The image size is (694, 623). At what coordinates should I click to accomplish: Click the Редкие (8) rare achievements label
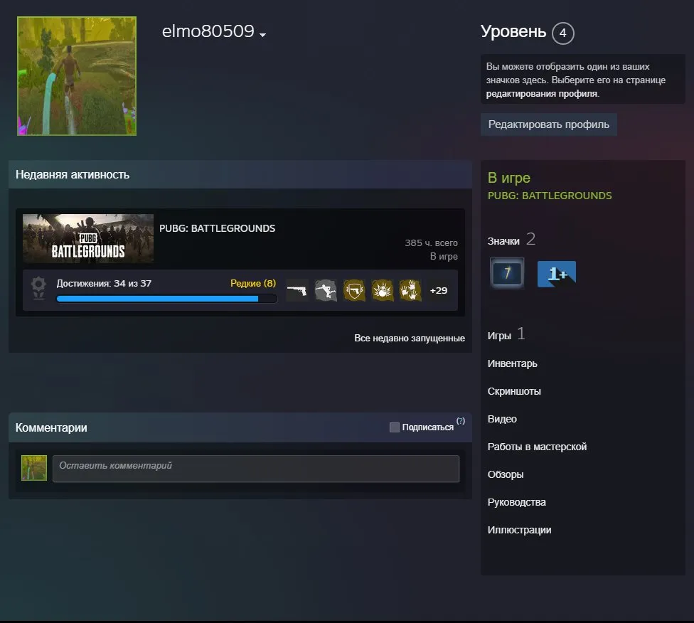click(253, 283)
